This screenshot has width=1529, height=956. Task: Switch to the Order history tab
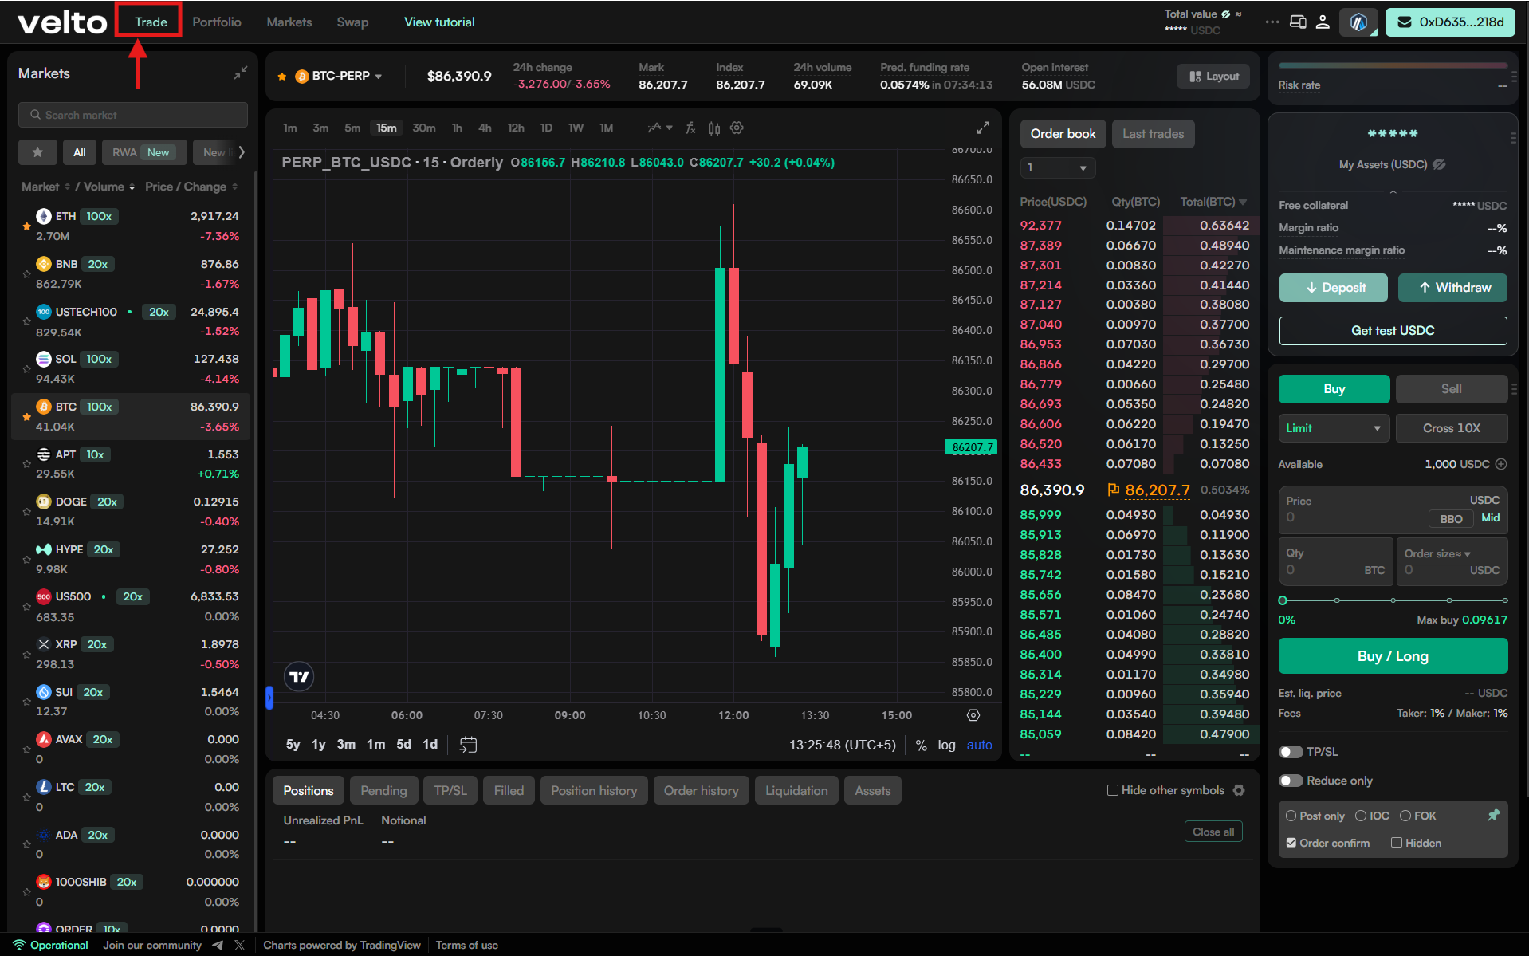tap(701, 790)
